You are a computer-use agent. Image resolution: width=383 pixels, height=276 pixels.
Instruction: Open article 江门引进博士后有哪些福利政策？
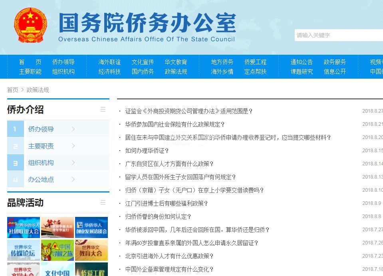(x=167, y=203)
